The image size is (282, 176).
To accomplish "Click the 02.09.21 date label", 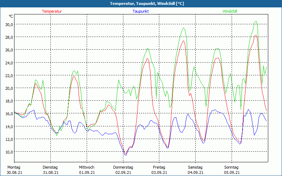I will click(x=123, y=172).
